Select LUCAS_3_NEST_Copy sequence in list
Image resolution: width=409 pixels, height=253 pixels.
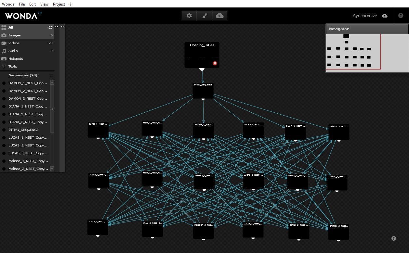[25, 153]
